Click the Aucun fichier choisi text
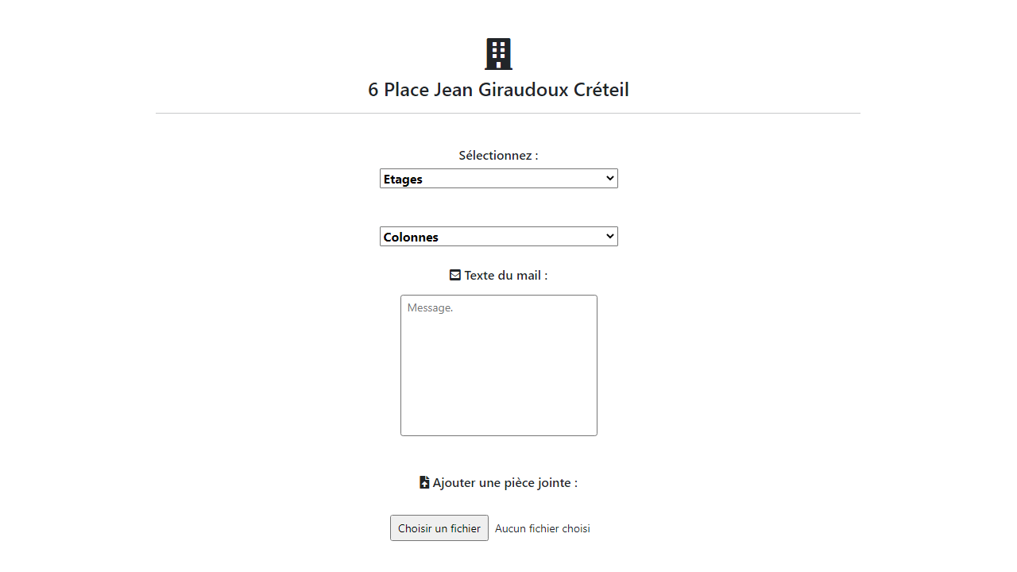This screenshot has height=572, width=1017. [543, 528]
